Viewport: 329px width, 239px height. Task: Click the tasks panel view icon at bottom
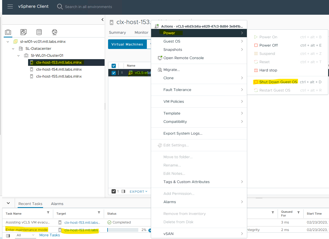(x=8, y=236)
